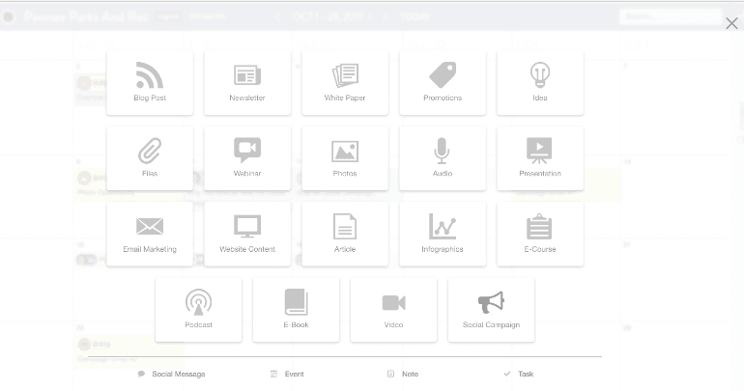Select the Photos tile

(x=345, y=157)
